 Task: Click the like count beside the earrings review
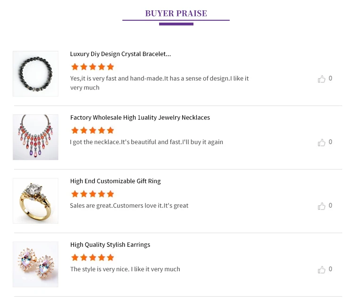tap(330, 269)
